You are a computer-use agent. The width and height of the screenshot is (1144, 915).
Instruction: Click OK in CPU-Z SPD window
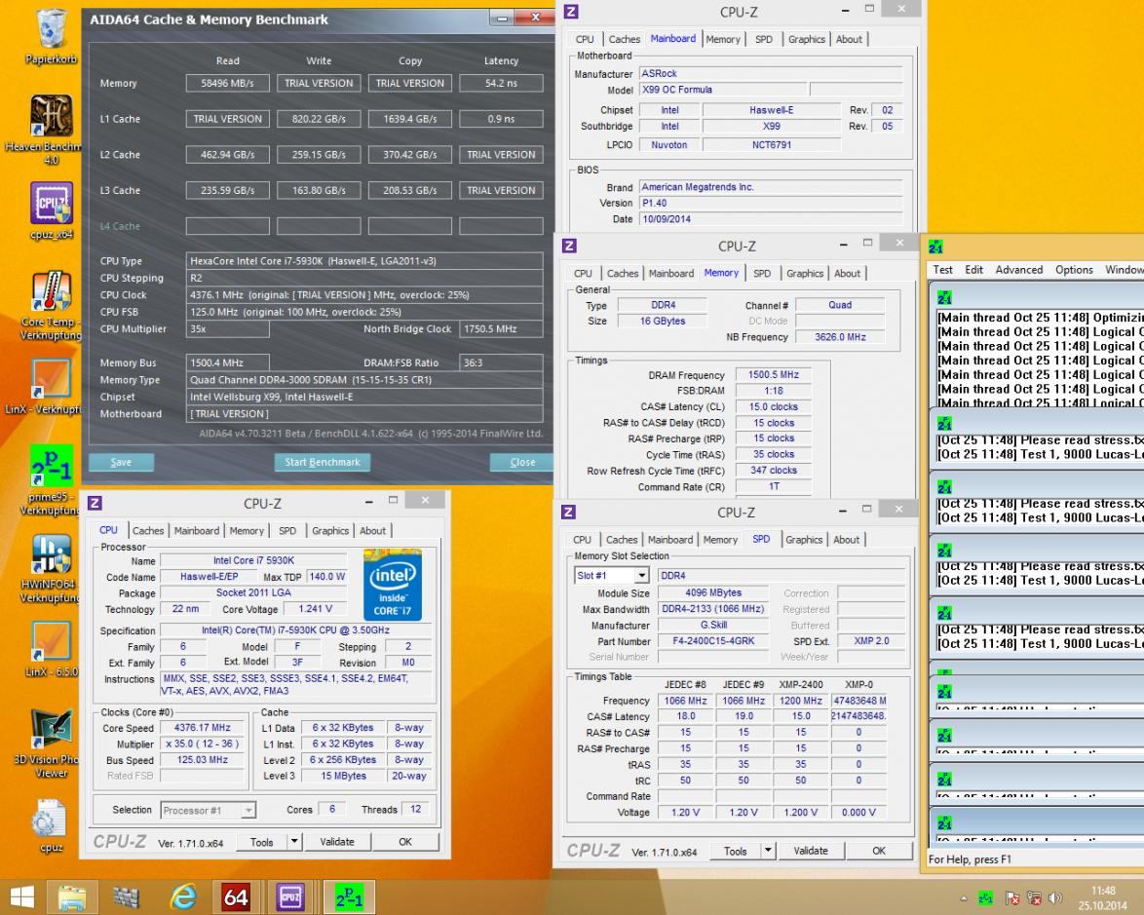point(879,850)
